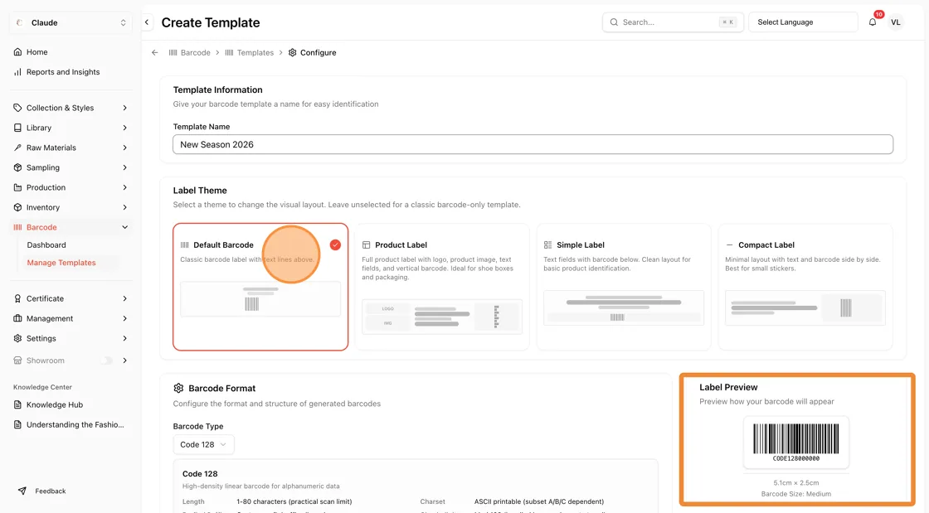
Task: Open the Select Language dropdown
Action: (x=803, y=22)
